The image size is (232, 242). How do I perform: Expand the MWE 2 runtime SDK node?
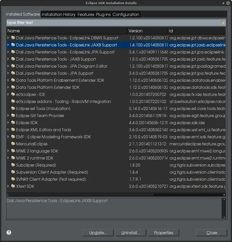pyautogui.click(x=8, y=158)
